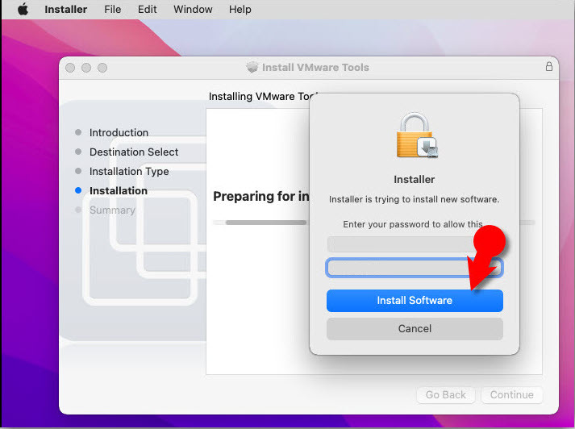This screenshot has height=429, width=575.
Task: Open the Help menu
Action: [240, 10]
